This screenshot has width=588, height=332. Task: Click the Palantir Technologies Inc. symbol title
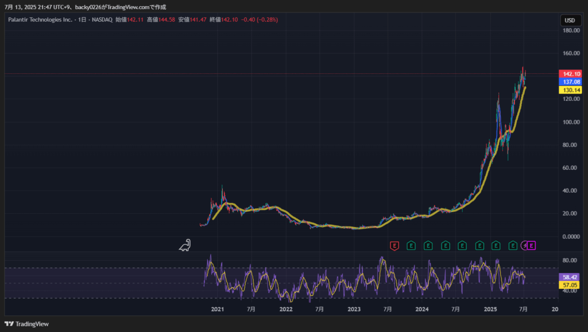tap(40, 19)
